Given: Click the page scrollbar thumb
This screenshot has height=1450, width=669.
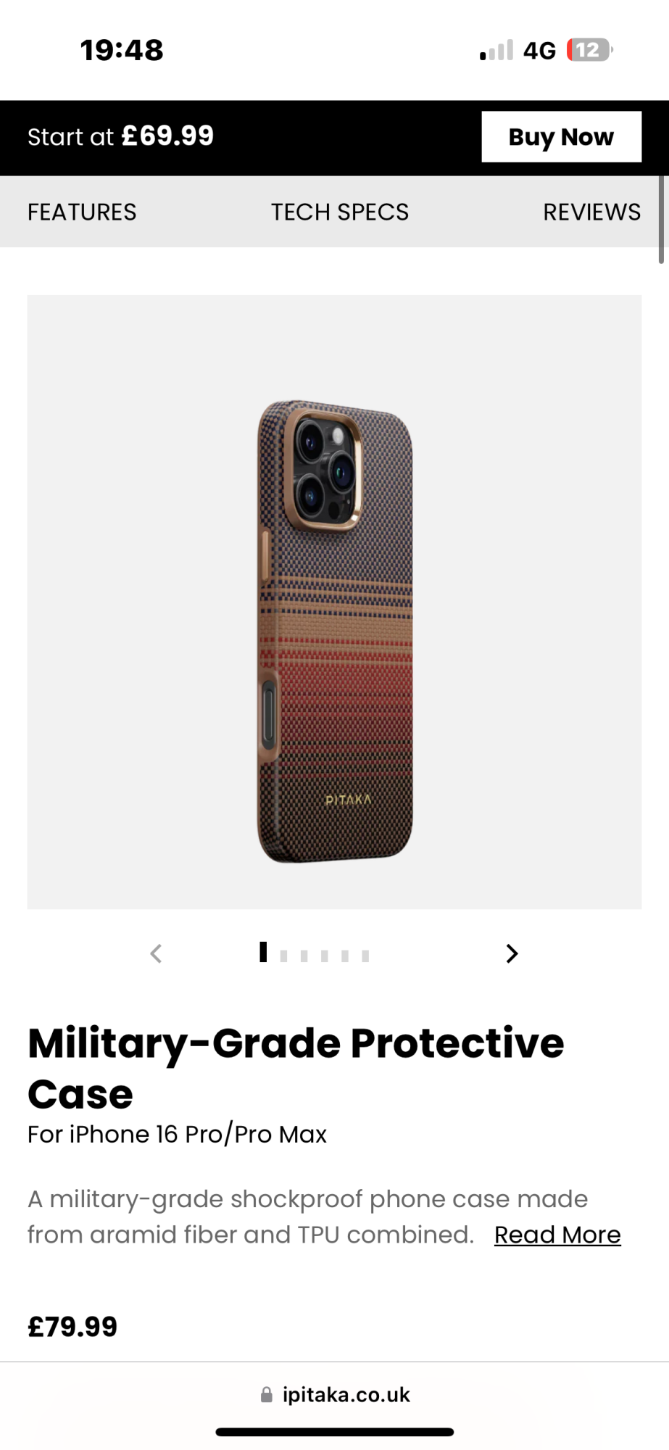Looking at the screenshot, I should [662, 220].
